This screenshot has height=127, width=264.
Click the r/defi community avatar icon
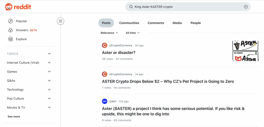point(105,101)
